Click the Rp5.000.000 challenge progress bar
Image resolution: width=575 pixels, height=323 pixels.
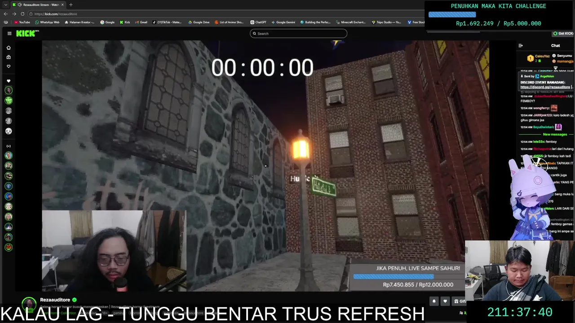pyautogui.click(x=452, y=14)
